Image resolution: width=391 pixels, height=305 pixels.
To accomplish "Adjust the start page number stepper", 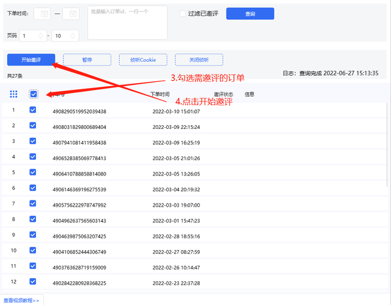I will [x=41, y=35].
